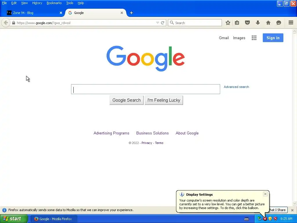Reload the page with the refresh icon
Viewport: 297px width, 223px height.
pos(162,23)
